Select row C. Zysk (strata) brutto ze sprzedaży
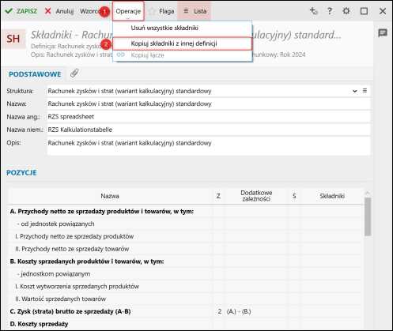Image resolution: width=393 pixels, height=331 pixels. pos(186,311)
